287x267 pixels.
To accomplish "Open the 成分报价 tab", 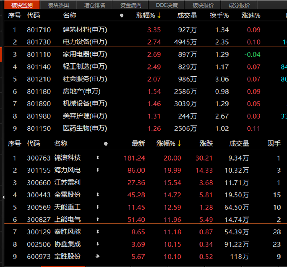I will (239, 5).
